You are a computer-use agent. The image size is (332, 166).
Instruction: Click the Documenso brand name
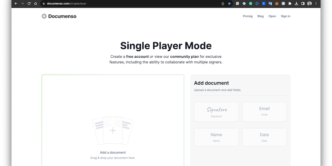click(62, 16)
